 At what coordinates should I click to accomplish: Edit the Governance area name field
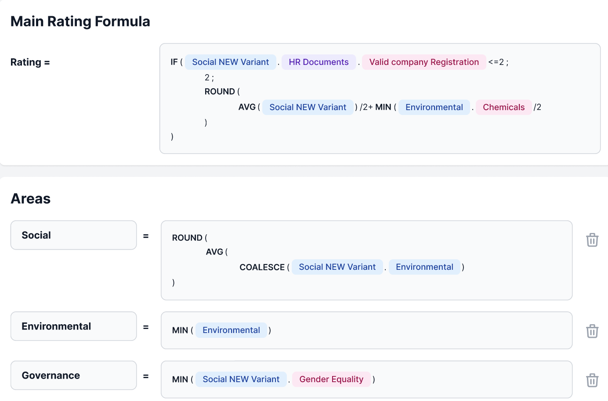tap(74, 376)
